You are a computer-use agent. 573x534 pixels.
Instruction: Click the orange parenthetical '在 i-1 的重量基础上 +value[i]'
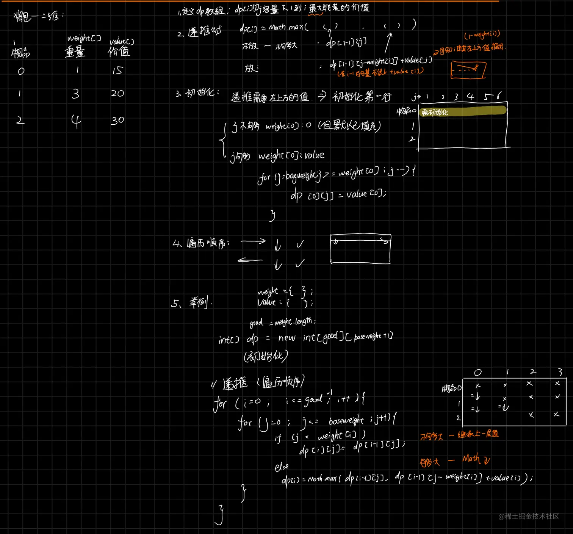pyautogui.click(x=380, y=72)
